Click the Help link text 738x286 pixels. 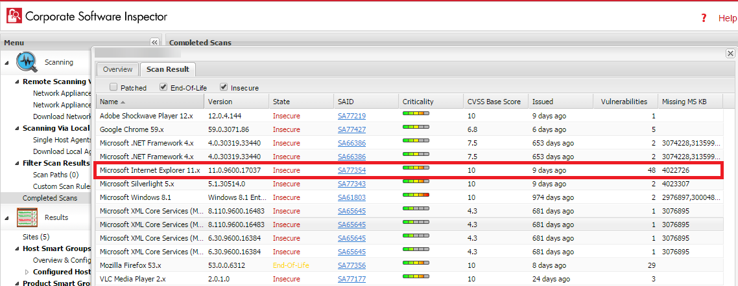[x=728, y=18]
